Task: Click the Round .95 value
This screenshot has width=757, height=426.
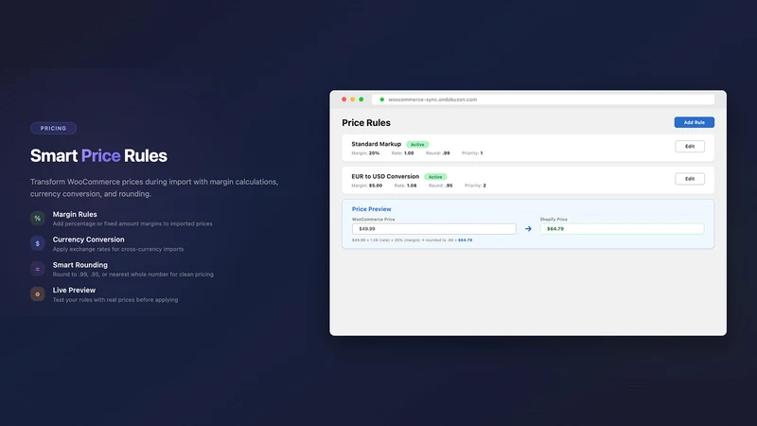Action: click(449, 186)
